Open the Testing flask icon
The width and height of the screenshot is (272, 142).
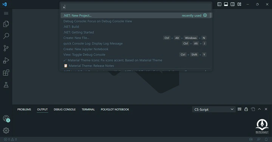click(6, 85)
